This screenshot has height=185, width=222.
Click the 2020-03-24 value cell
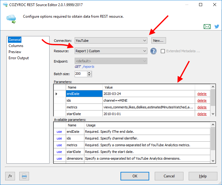pos(149,94)
